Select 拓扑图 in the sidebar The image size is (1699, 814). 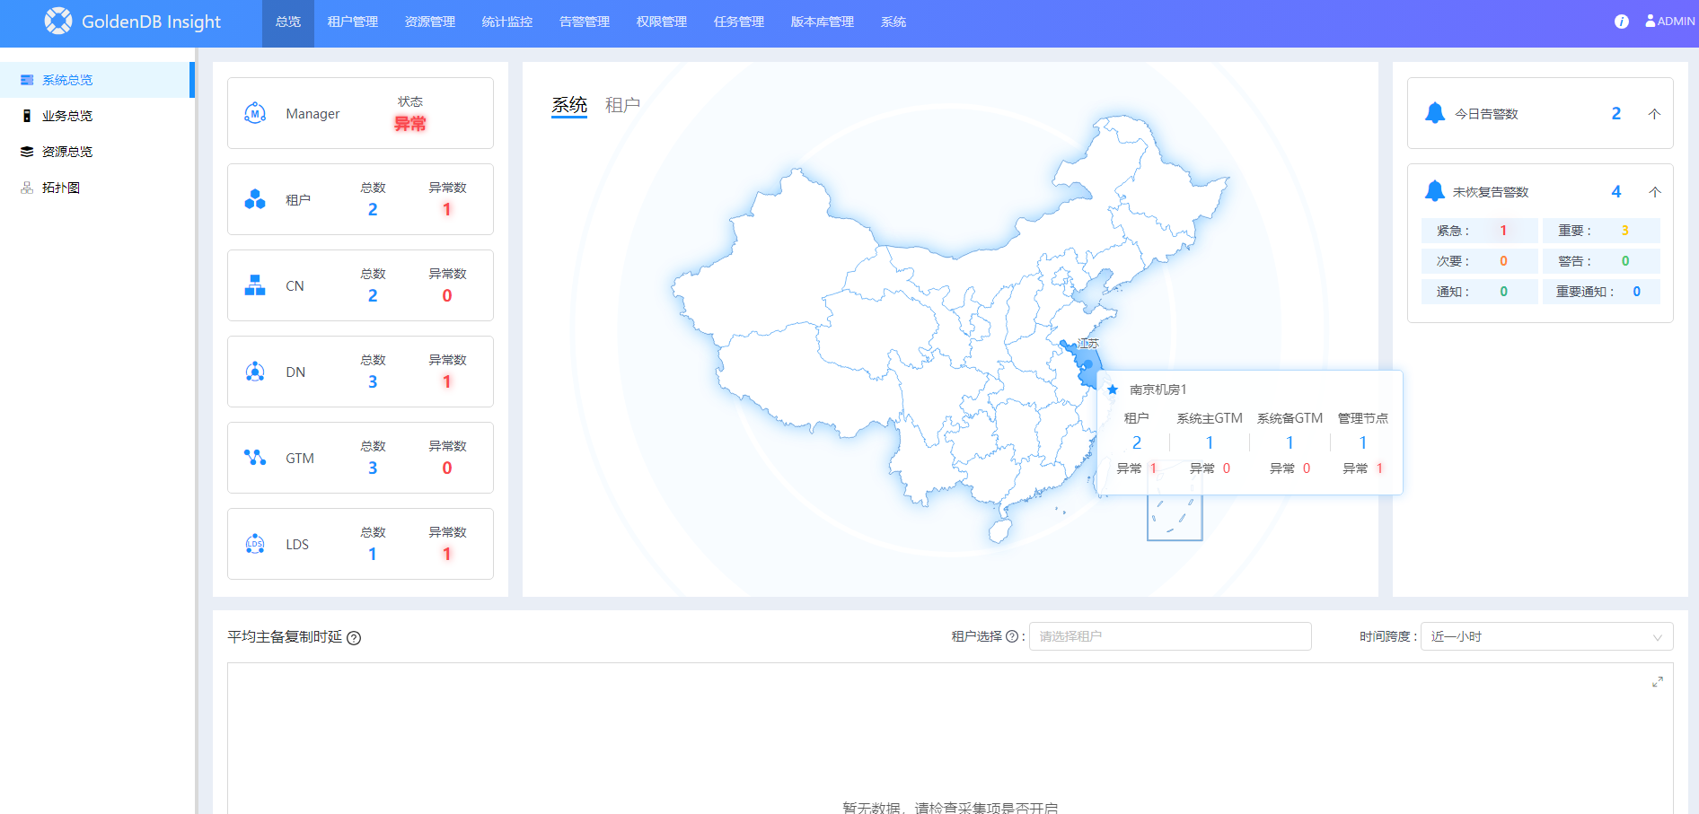[97, 188]
